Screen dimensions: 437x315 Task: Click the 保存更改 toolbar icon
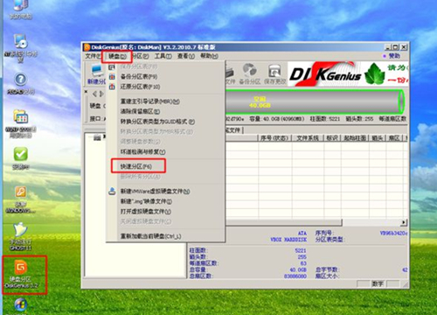(275, 74)
